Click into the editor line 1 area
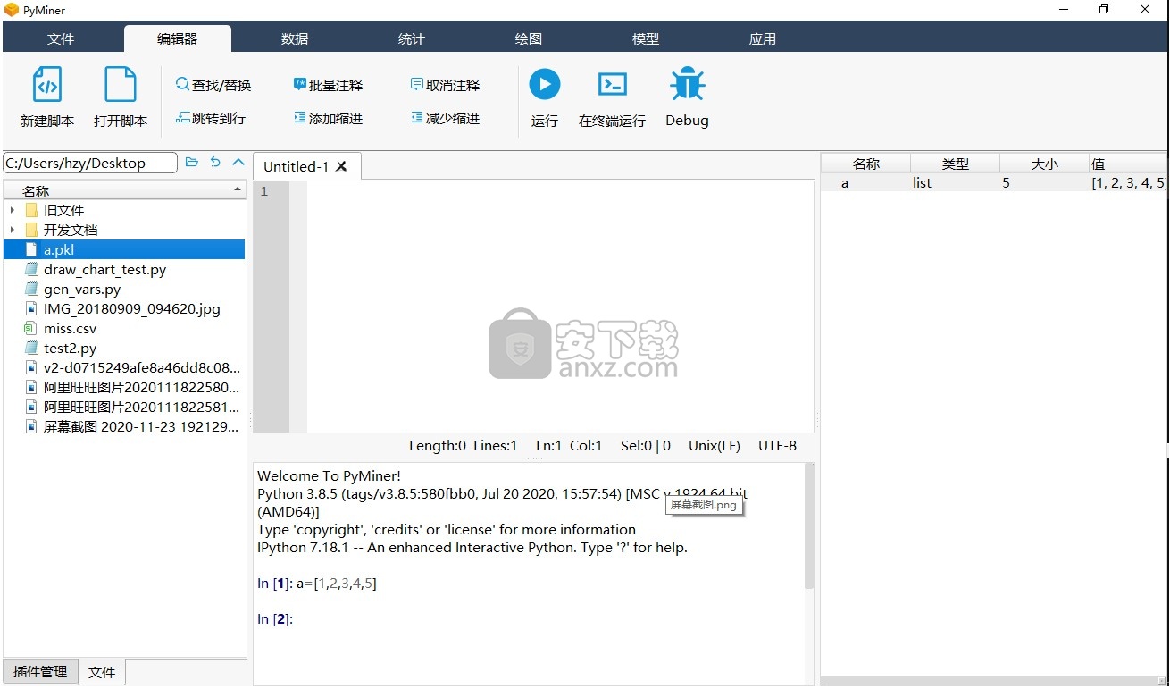This screenshot has height=689, width=1170. tap(560, 191)
